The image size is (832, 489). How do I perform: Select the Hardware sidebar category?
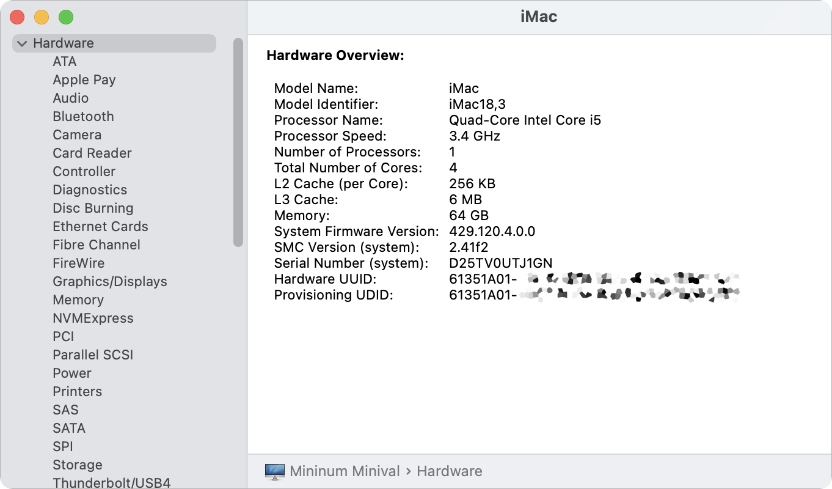pyautogui.click(x=114, y=43)
